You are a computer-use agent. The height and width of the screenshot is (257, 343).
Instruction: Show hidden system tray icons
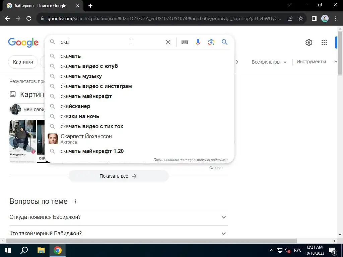[x=271, y=250]
